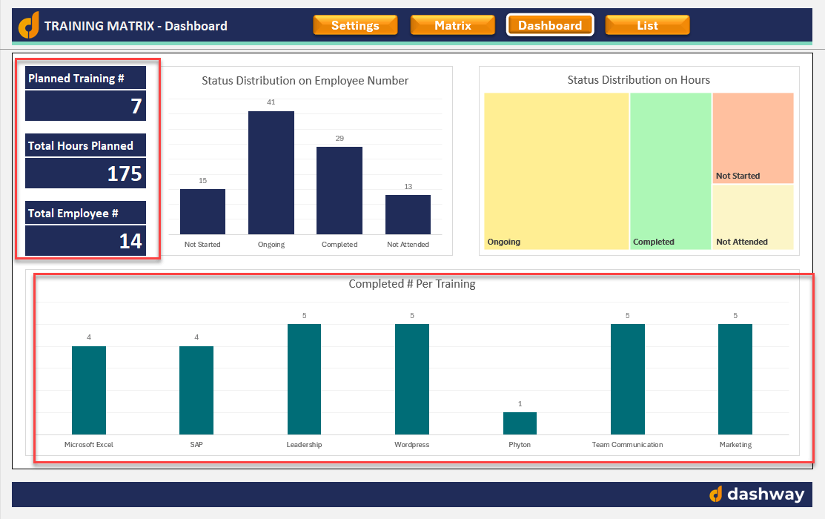Open the Settings navigation button

[x=355, y=25]
